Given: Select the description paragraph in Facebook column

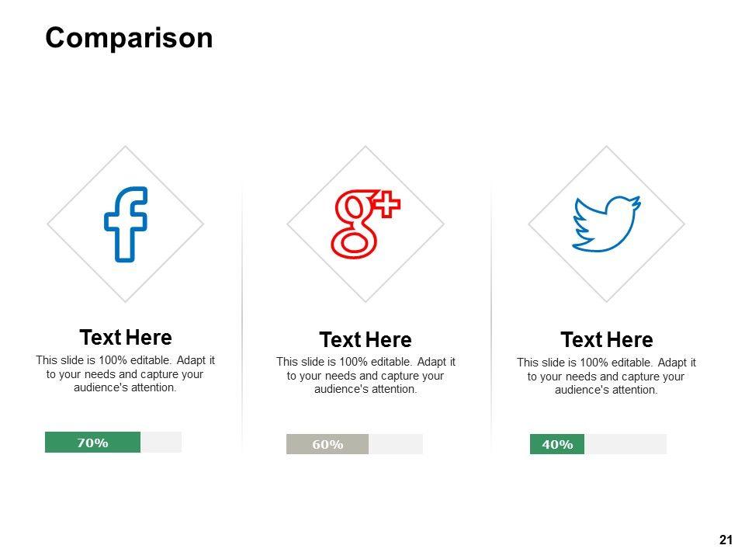Looking at the screenshot, I should click(126, 373).
